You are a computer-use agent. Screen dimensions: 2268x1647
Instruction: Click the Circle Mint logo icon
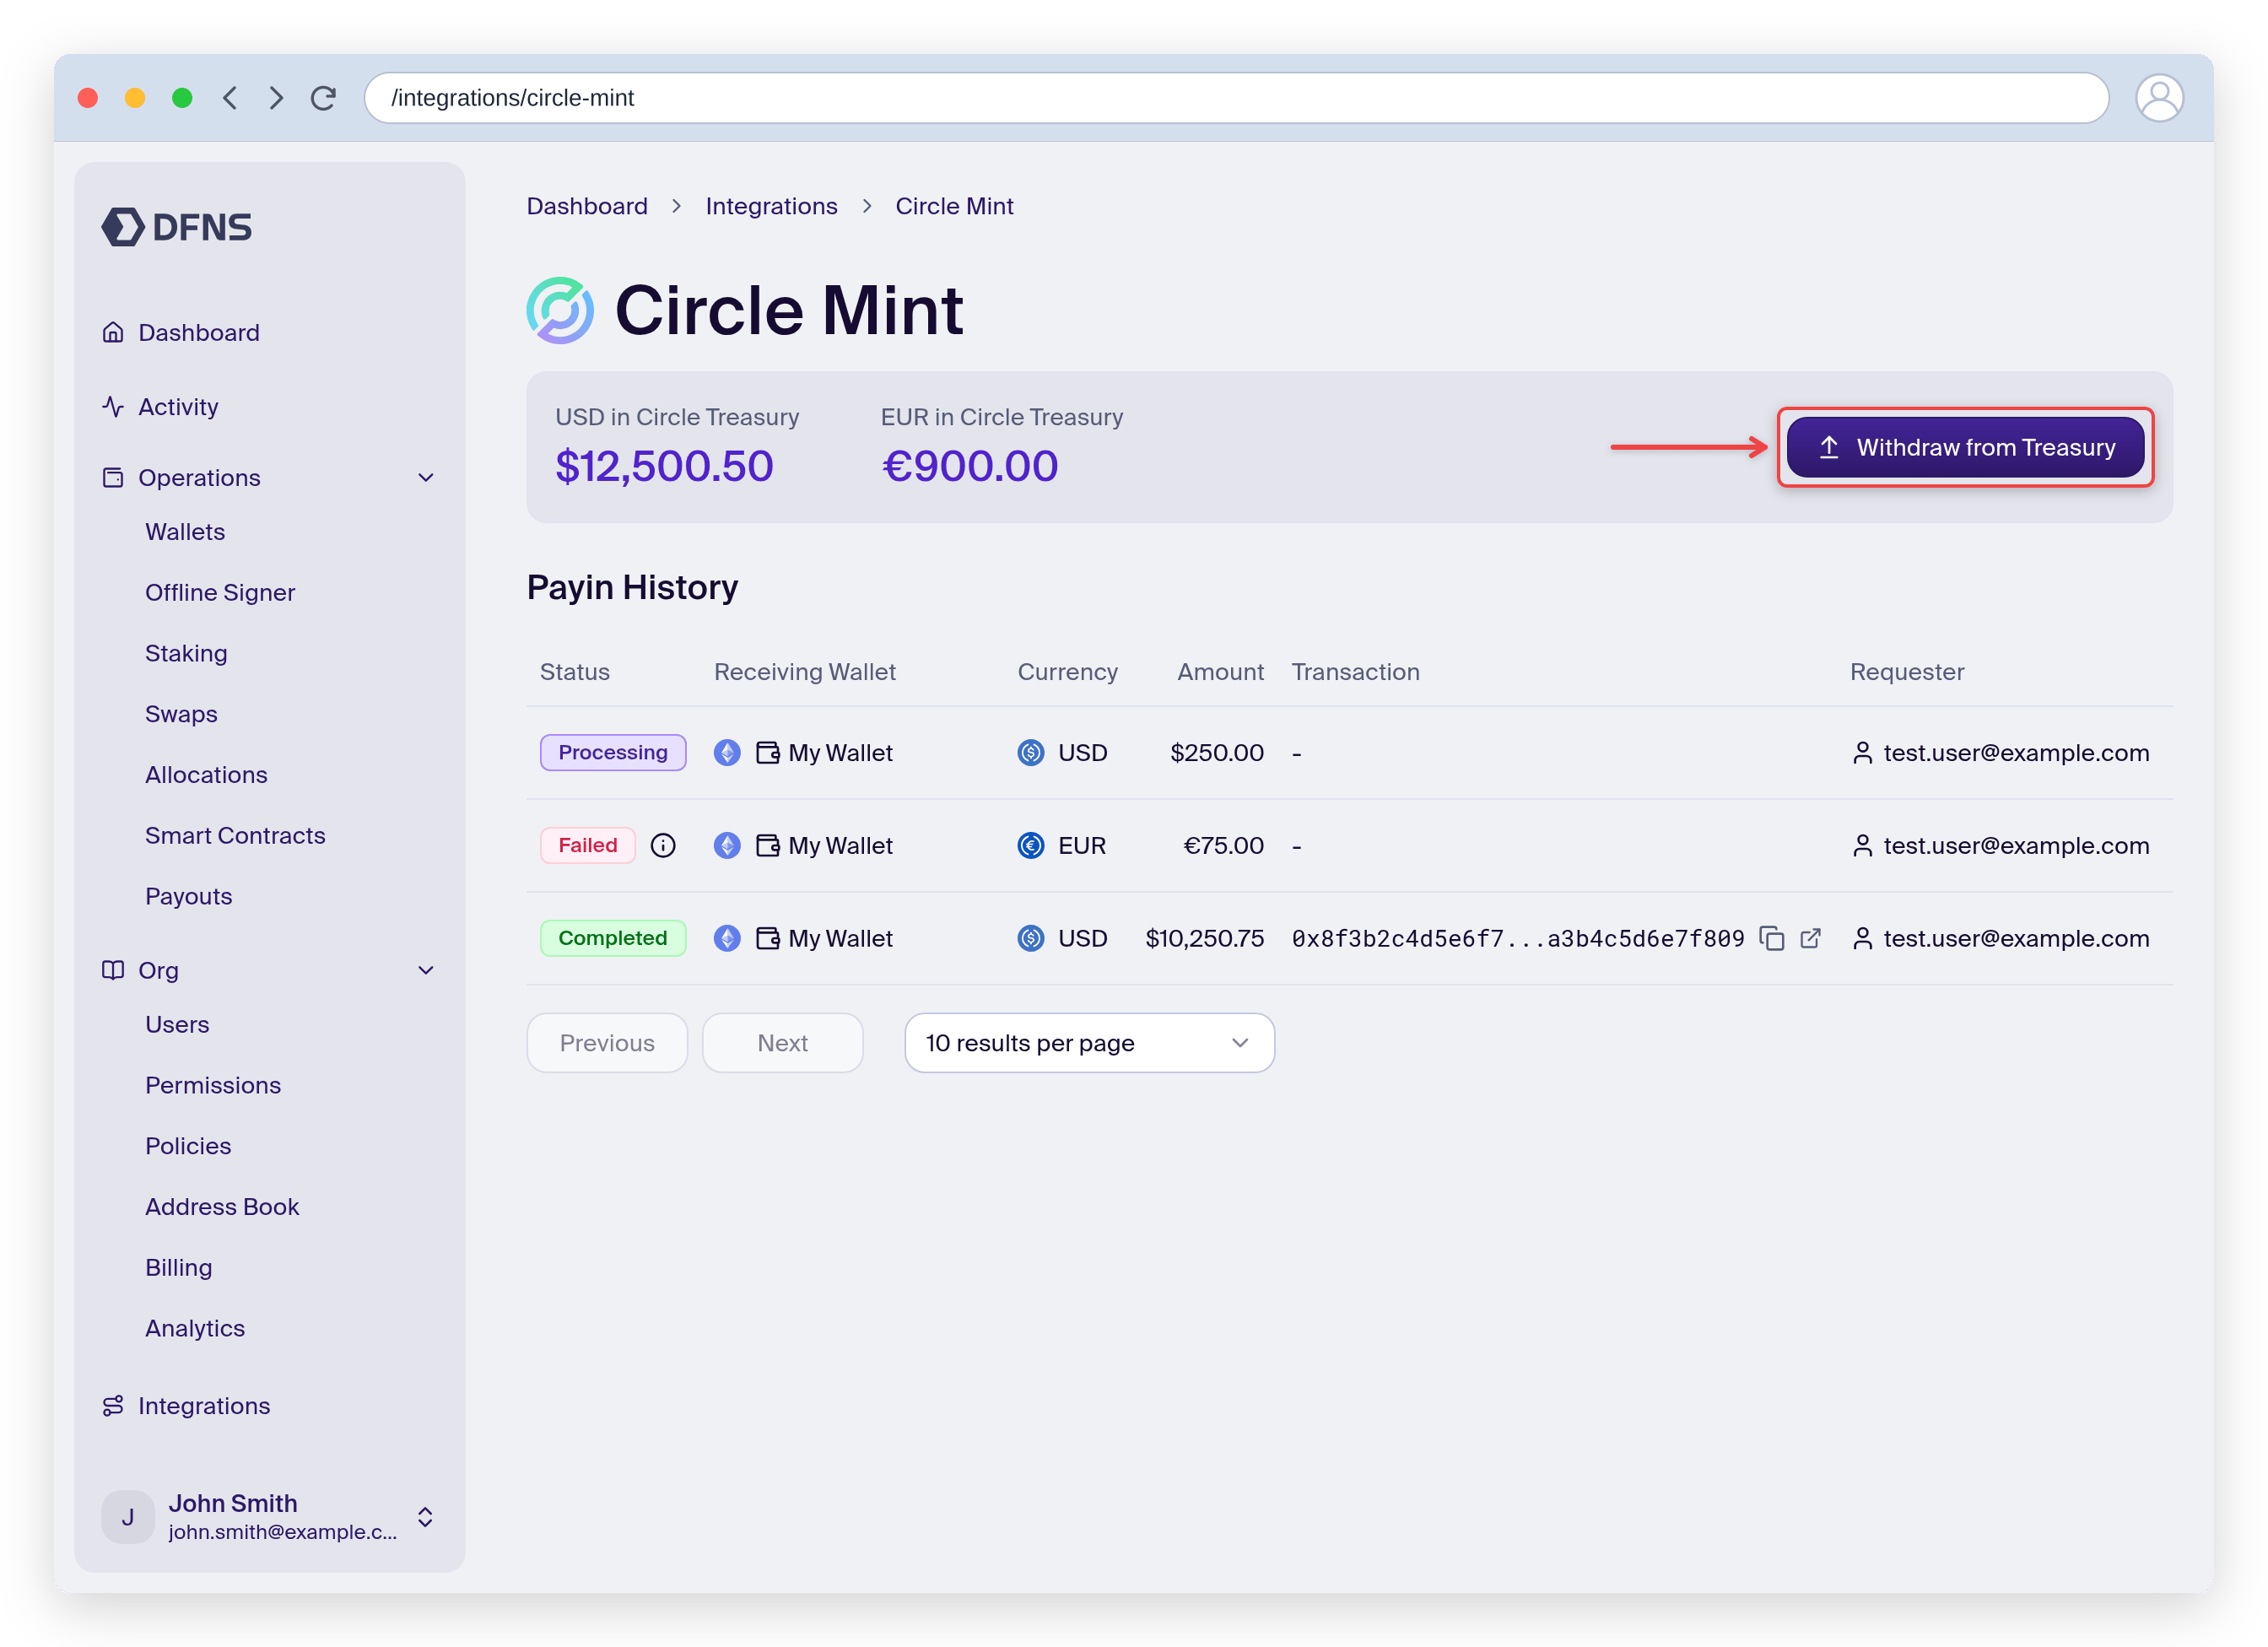click(560, 310)
